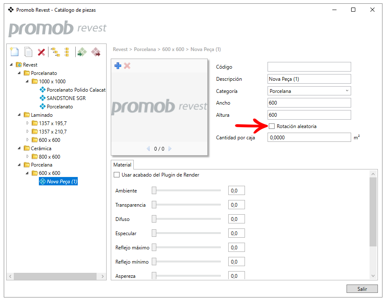Click the Ambiente slider handle

click(x=154, y=190)
